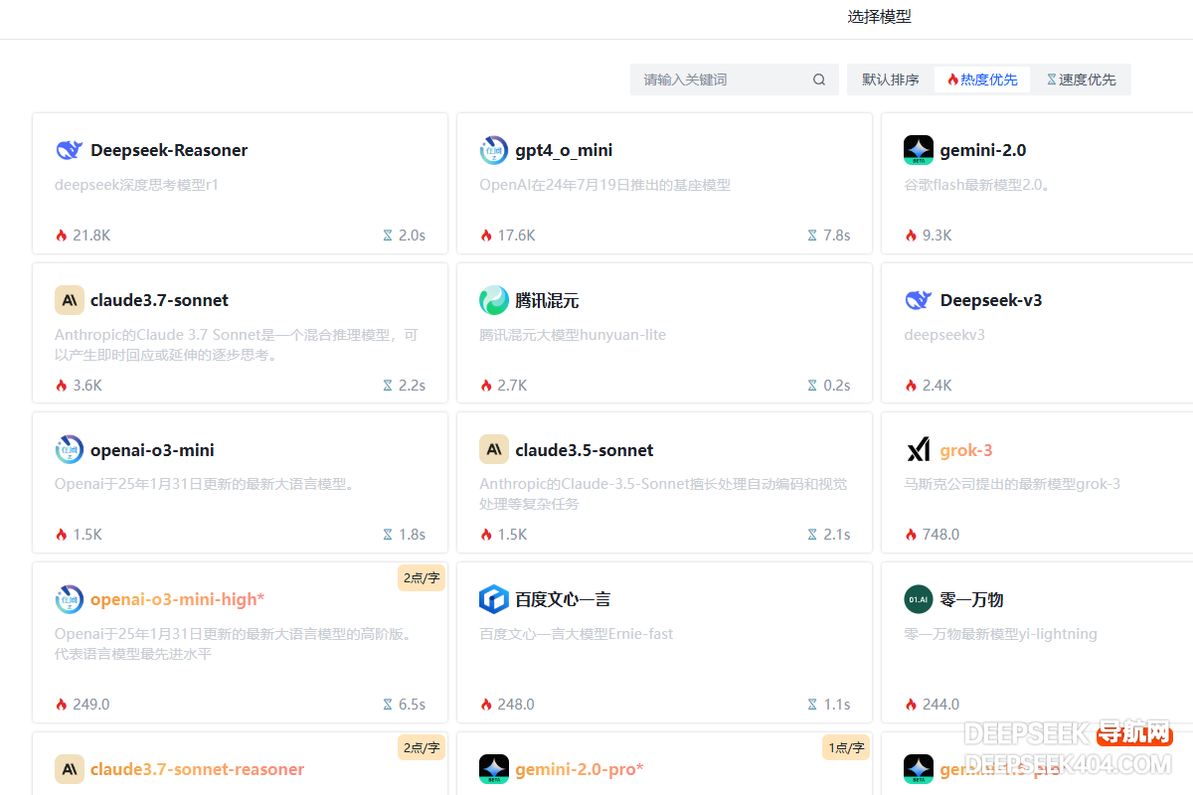1193x795 pixels.
Task: Click description '百度文心一言大模型Ernie-fast'
Action: [577, 634]
